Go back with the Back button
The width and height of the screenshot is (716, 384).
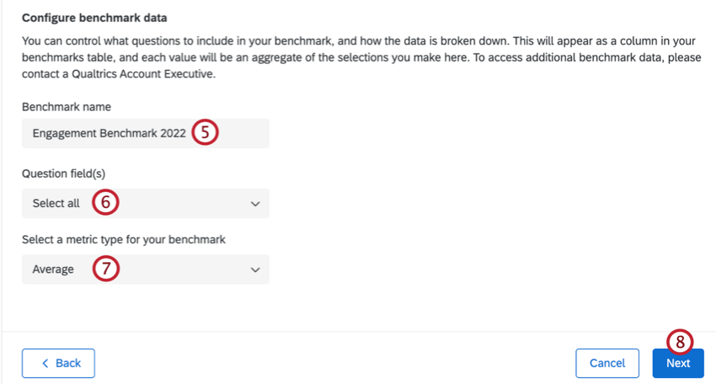(58, 363)
